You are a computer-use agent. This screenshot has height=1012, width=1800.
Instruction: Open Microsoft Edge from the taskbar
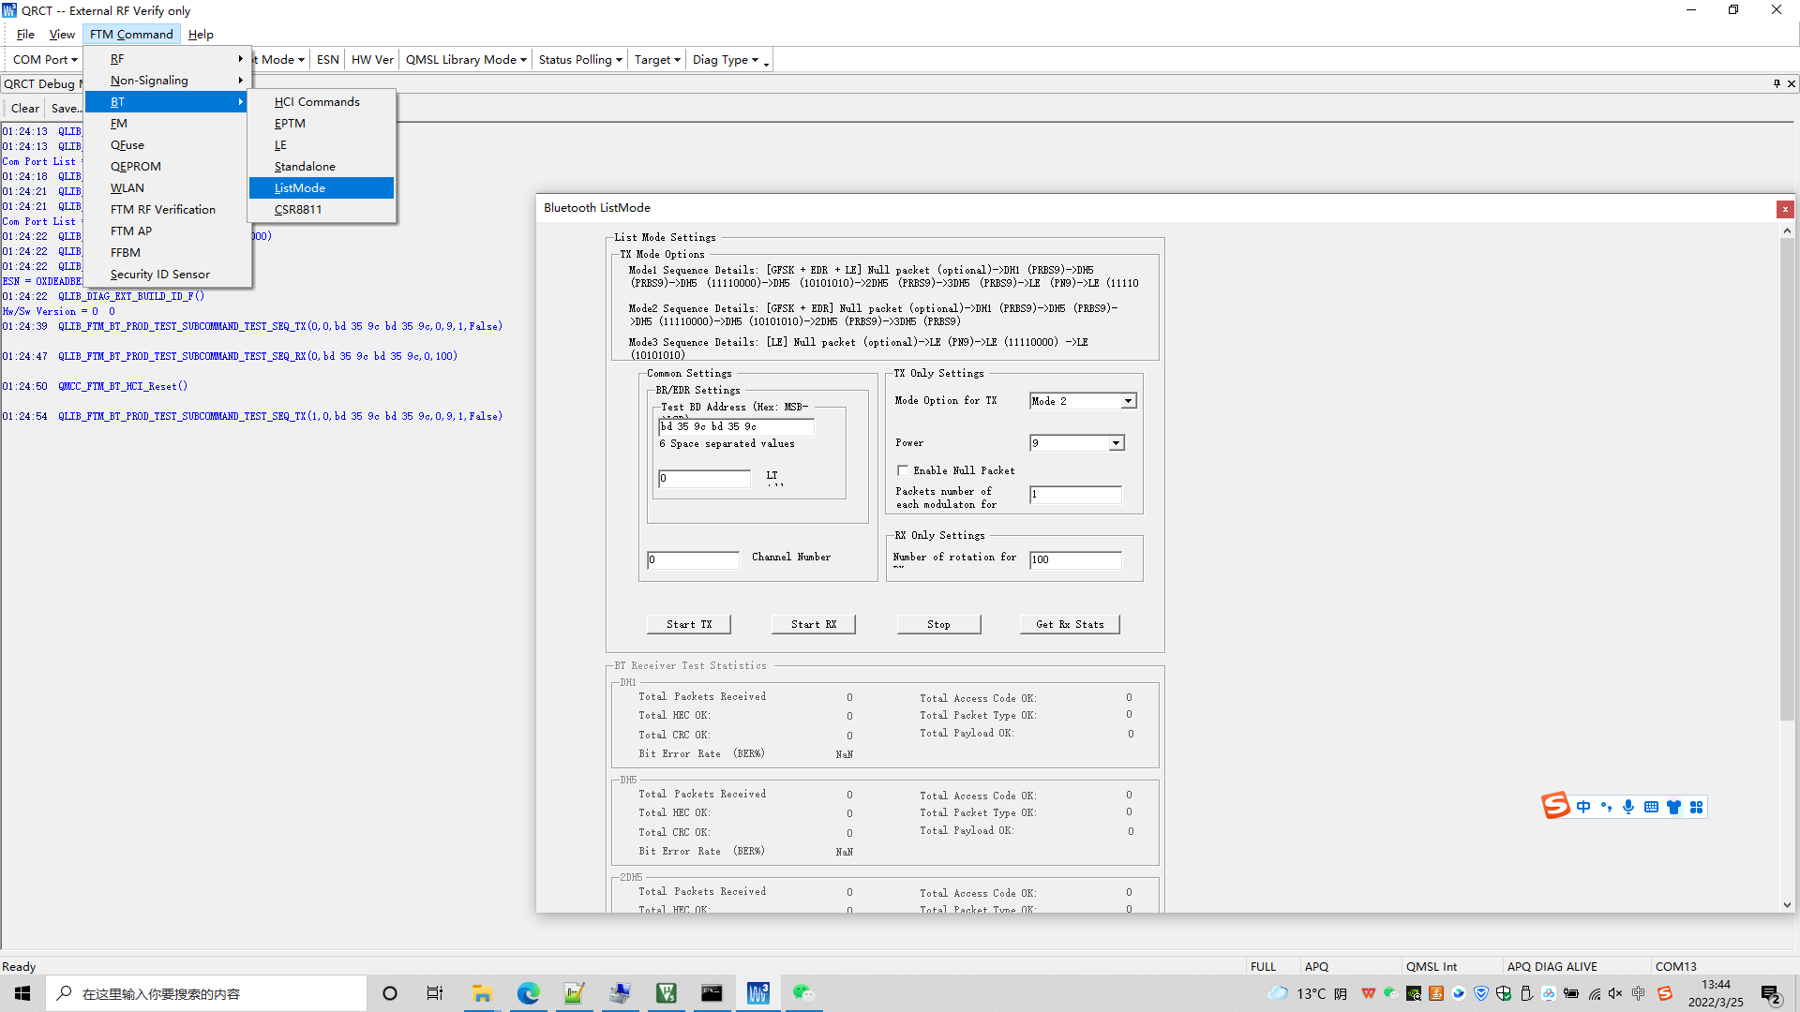[528, 993]
